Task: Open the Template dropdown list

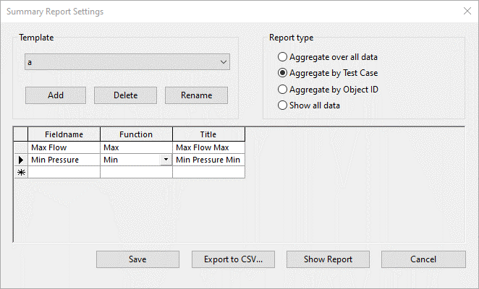Action: [223, 63]
